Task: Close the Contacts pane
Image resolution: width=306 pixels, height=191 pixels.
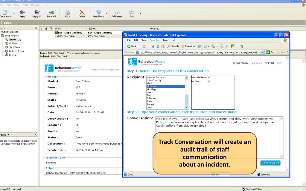Action: coord(36,135)
